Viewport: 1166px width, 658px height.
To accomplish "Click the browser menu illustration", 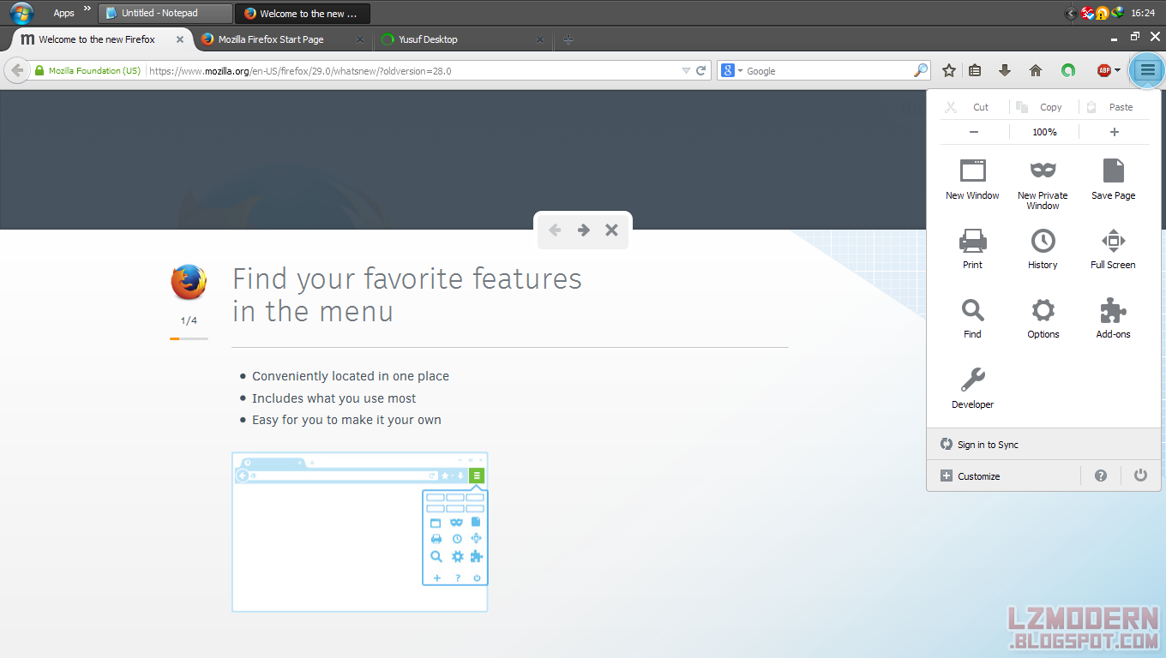I will [360, 532].
